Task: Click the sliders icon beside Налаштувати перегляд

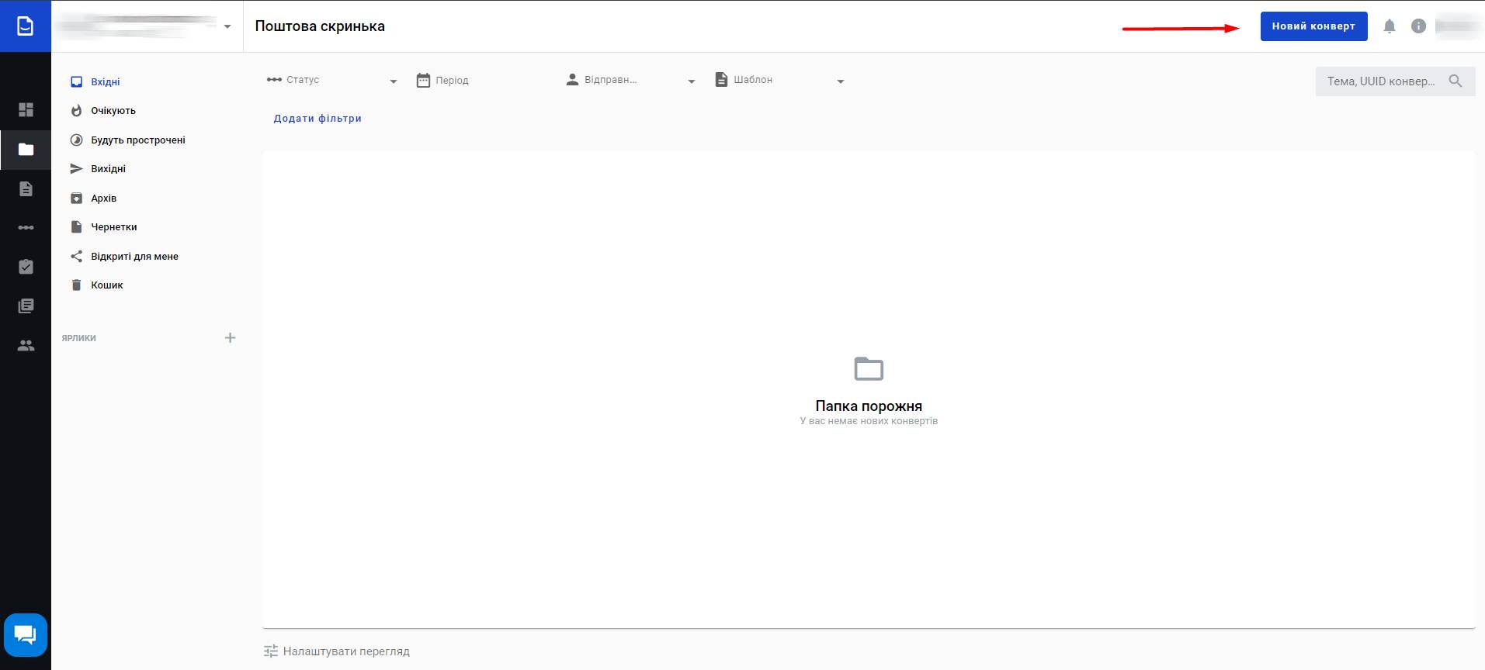Action: [270, 651]
